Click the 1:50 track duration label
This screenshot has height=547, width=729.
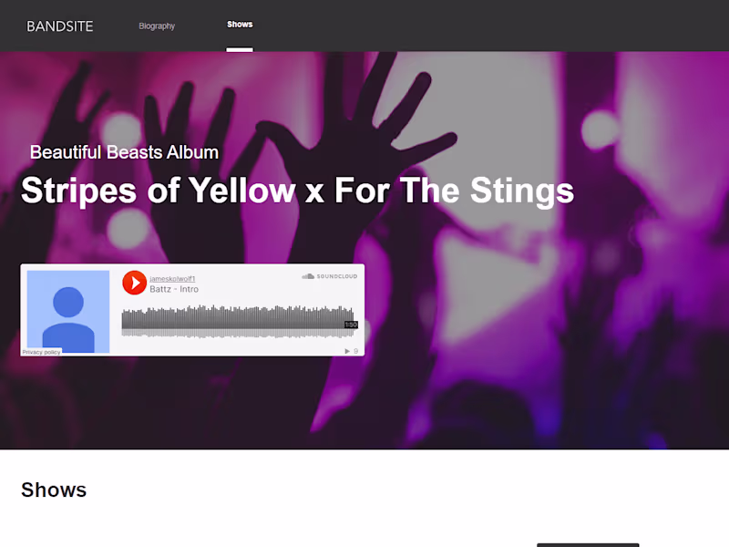[x=351, y=325]
